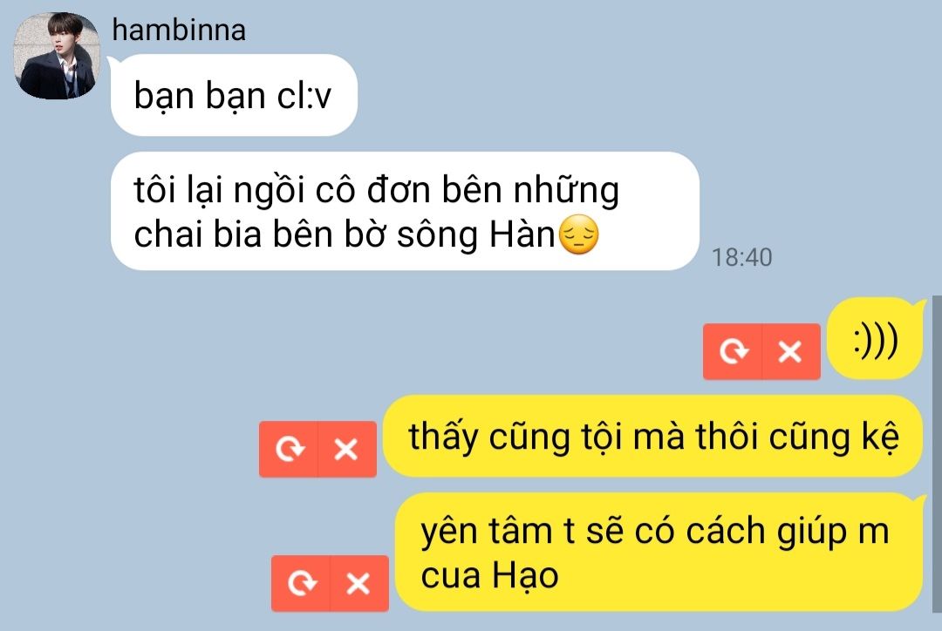The height and width of the screenshot is (631, 942).
Task: Remove the unsent "yên tâm t sẽ" message
Action: point(358,583)
